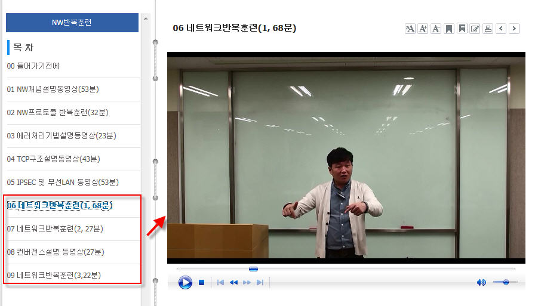Screen dimensions: 535x306
Task: Rewind the video
Action: pos(233,283)
